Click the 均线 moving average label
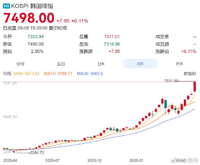 (7, 74)
